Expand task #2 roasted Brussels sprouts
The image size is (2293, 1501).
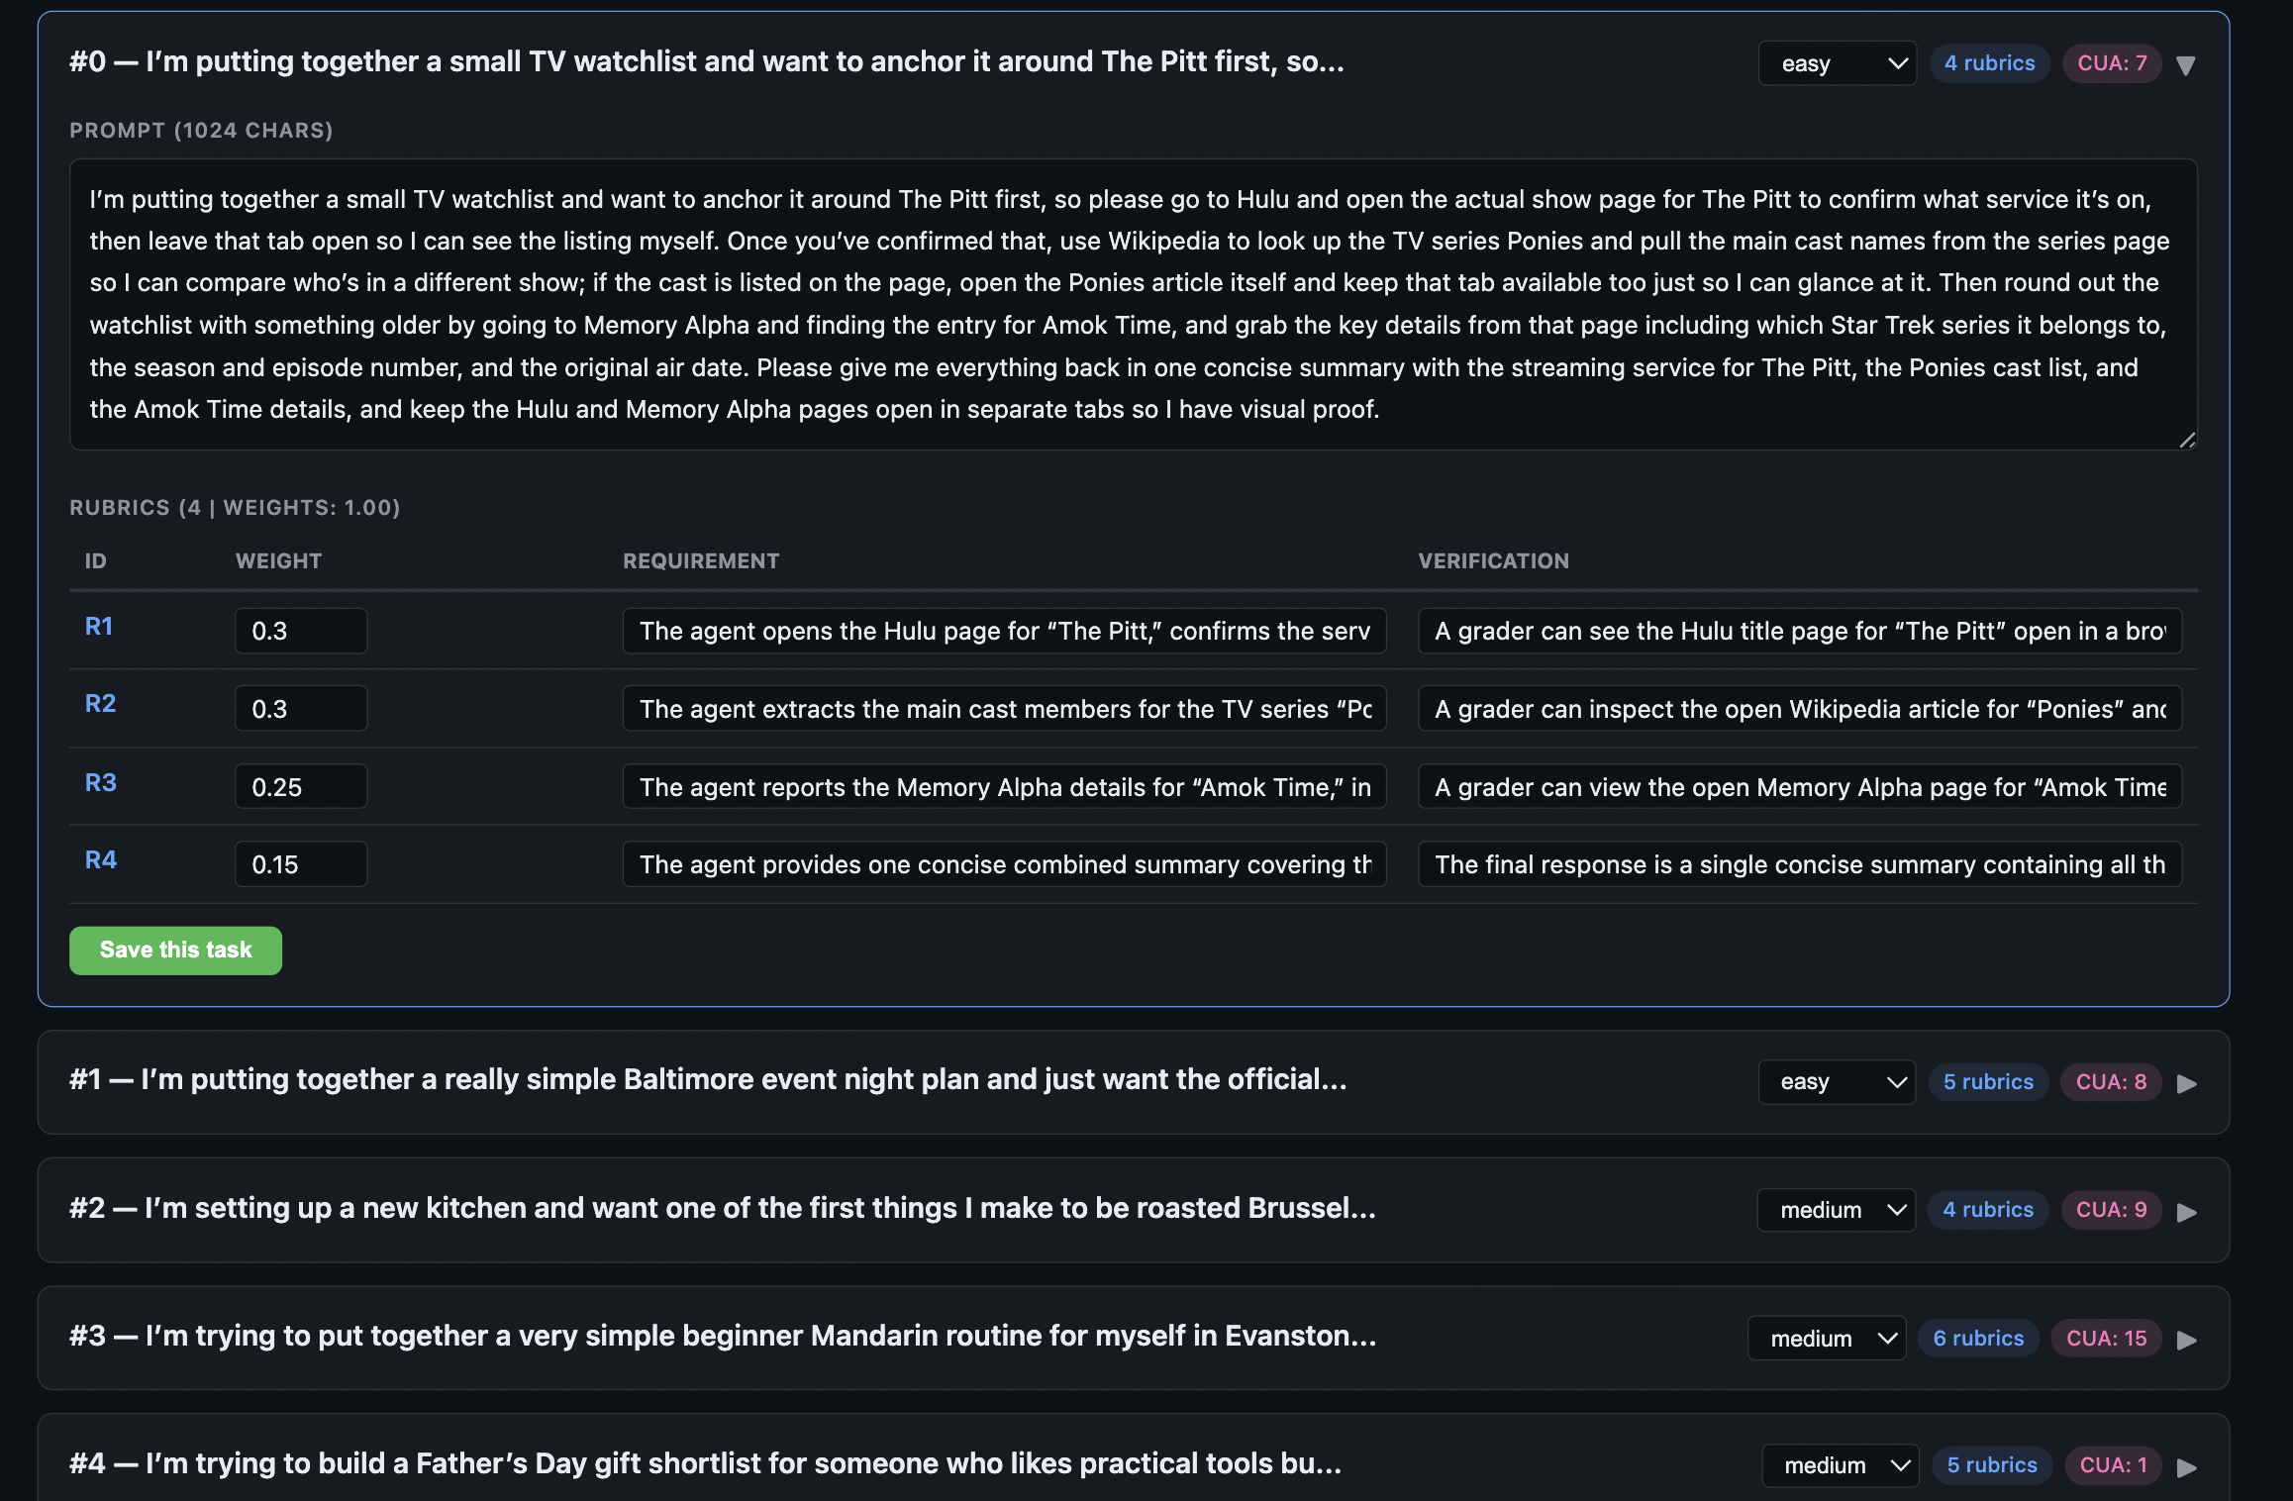(2187, 1212)
